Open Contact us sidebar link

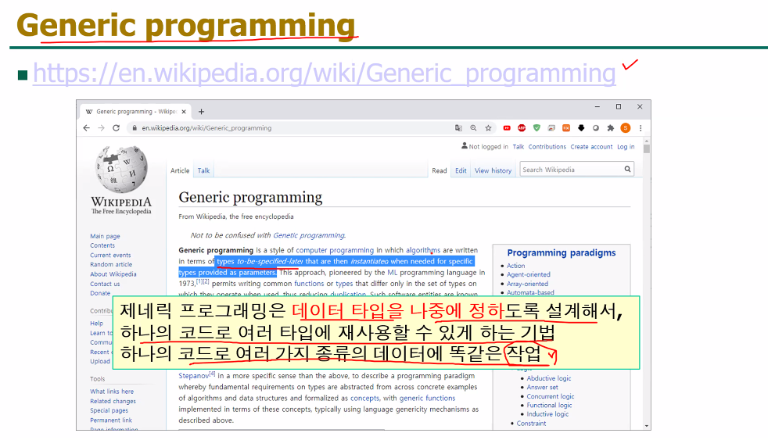(105, 284)
